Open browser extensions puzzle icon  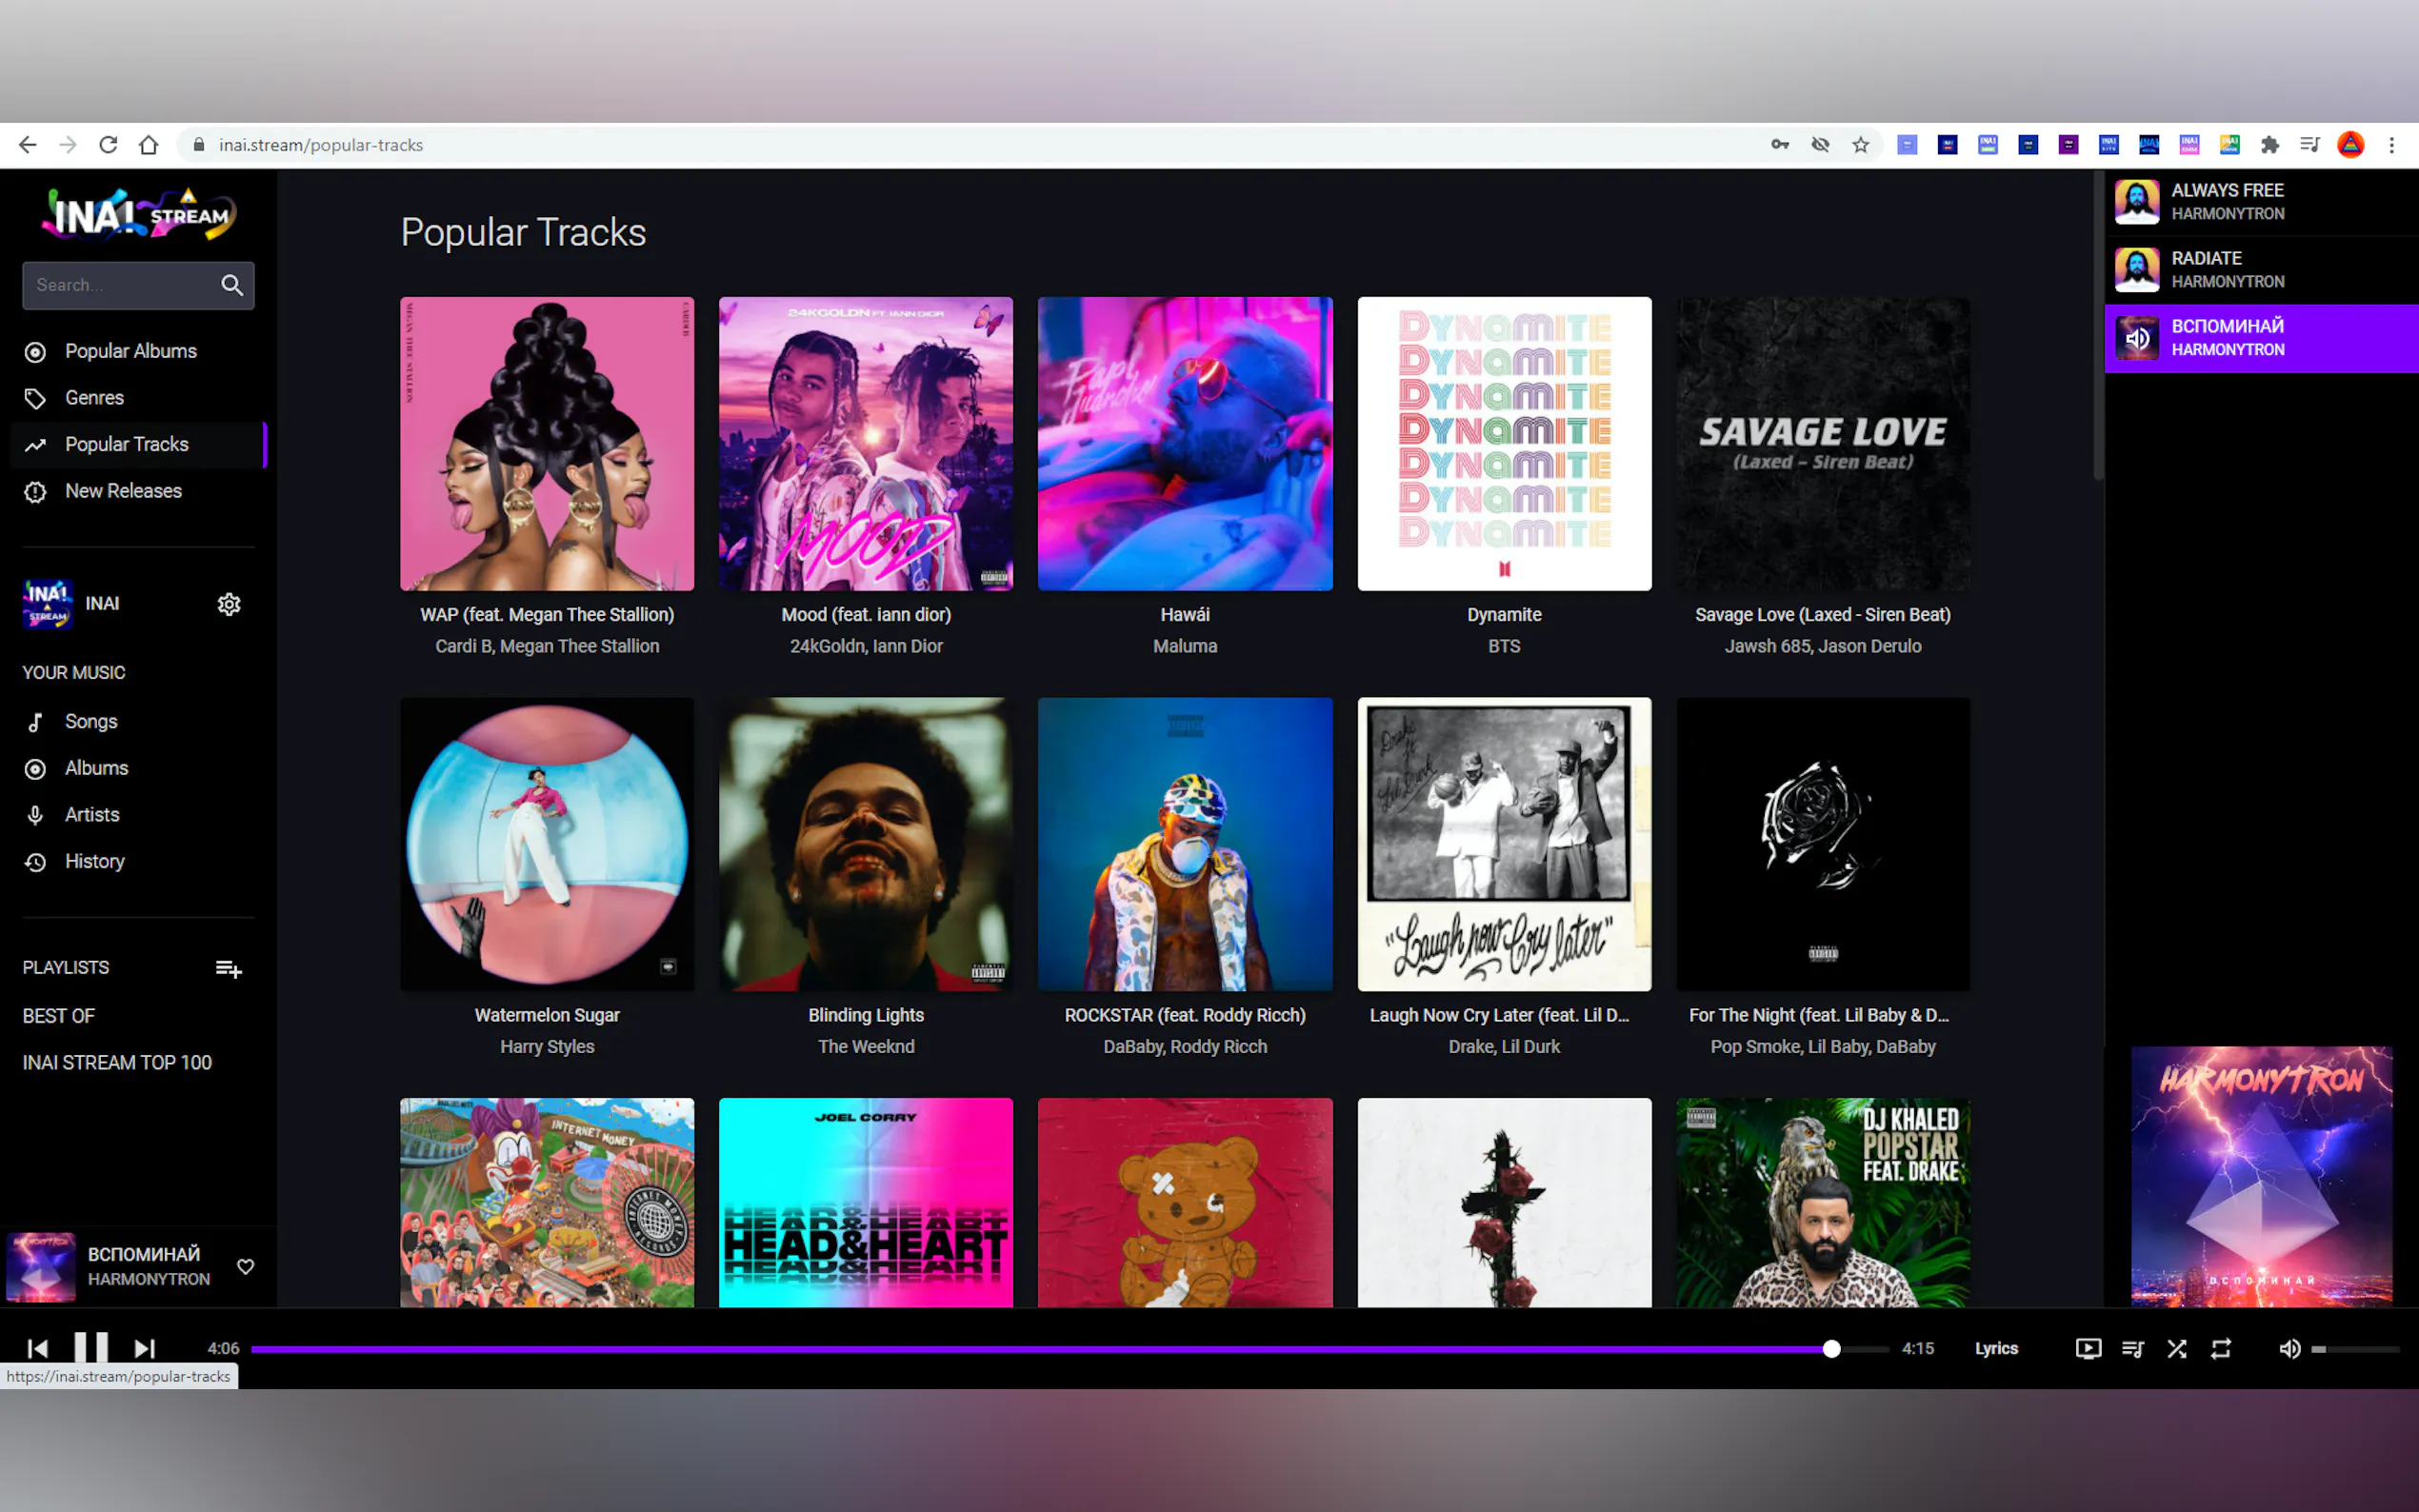pyautogui.click(x=2269, y=145)
